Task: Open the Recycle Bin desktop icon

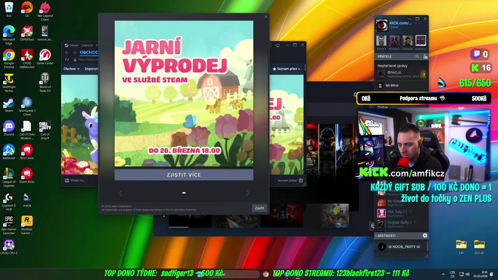Action: click(x=9, y=10)
